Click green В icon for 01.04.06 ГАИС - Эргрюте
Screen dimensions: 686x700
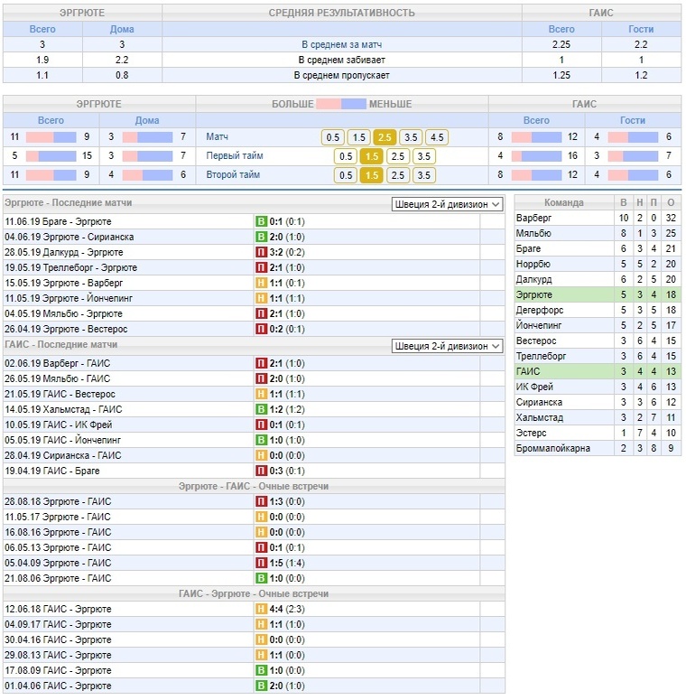(x=261, y=686)
